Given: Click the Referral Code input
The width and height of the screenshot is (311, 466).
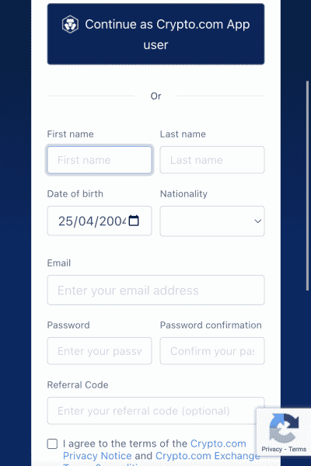Looking at the screenshot, I should (x=155, y=411).
